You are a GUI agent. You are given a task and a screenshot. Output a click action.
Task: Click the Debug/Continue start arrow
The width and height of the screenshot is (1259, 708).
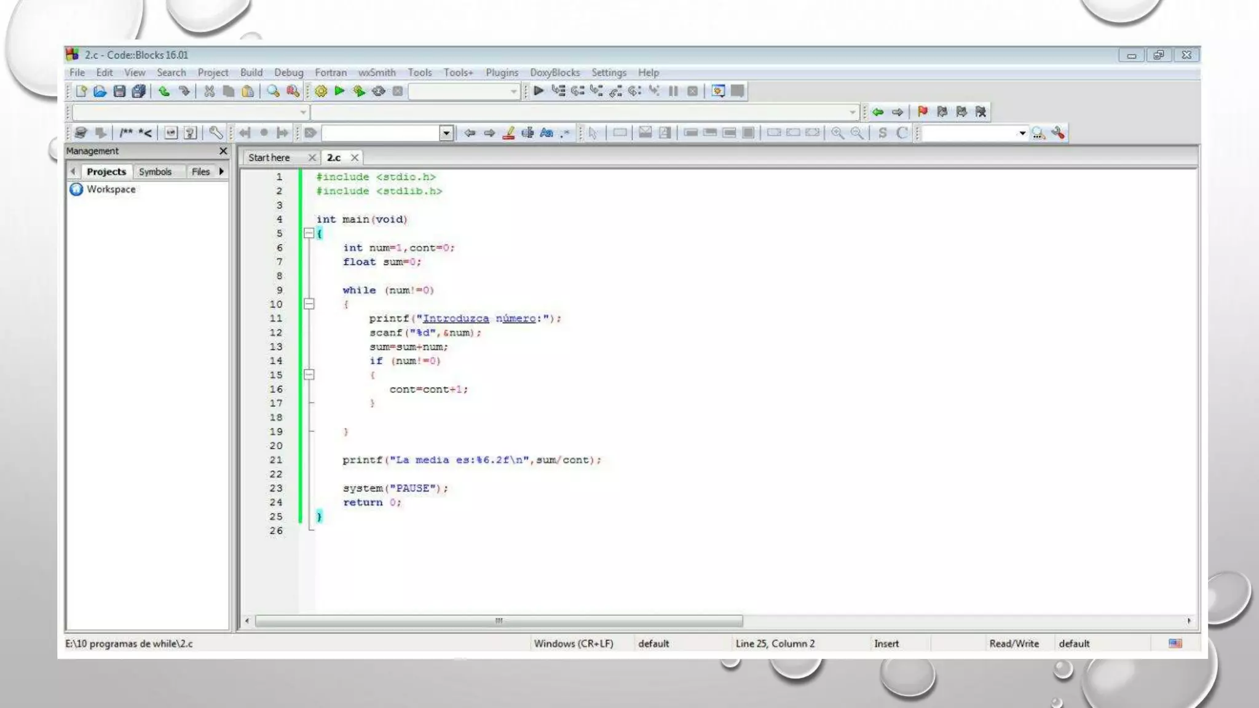pyautogui.click(x=539, y=91)
